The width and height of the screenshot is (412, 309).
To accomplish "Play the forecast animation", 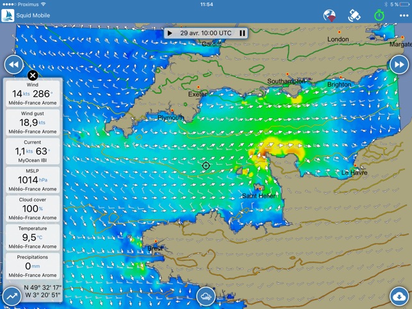I will point(170,33).
